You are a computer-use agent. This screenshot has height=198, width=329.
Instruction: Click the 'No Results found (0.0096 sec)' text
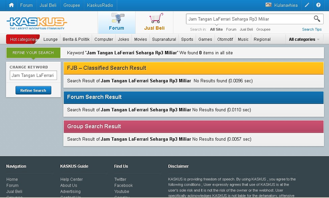(223, 81)
